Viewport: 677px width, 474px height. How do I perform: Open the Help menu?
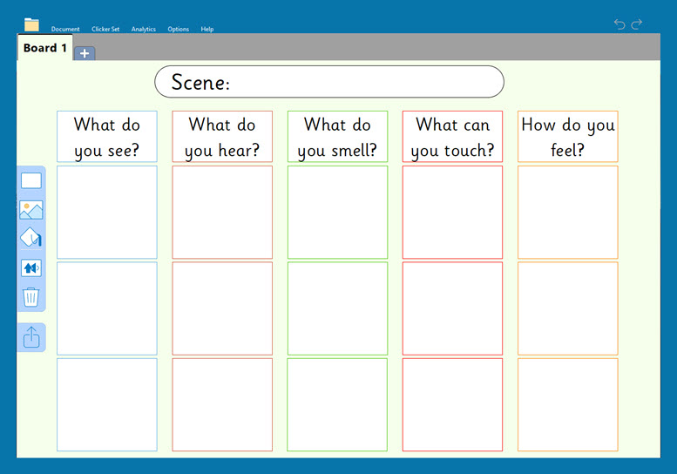click(207, 30)
